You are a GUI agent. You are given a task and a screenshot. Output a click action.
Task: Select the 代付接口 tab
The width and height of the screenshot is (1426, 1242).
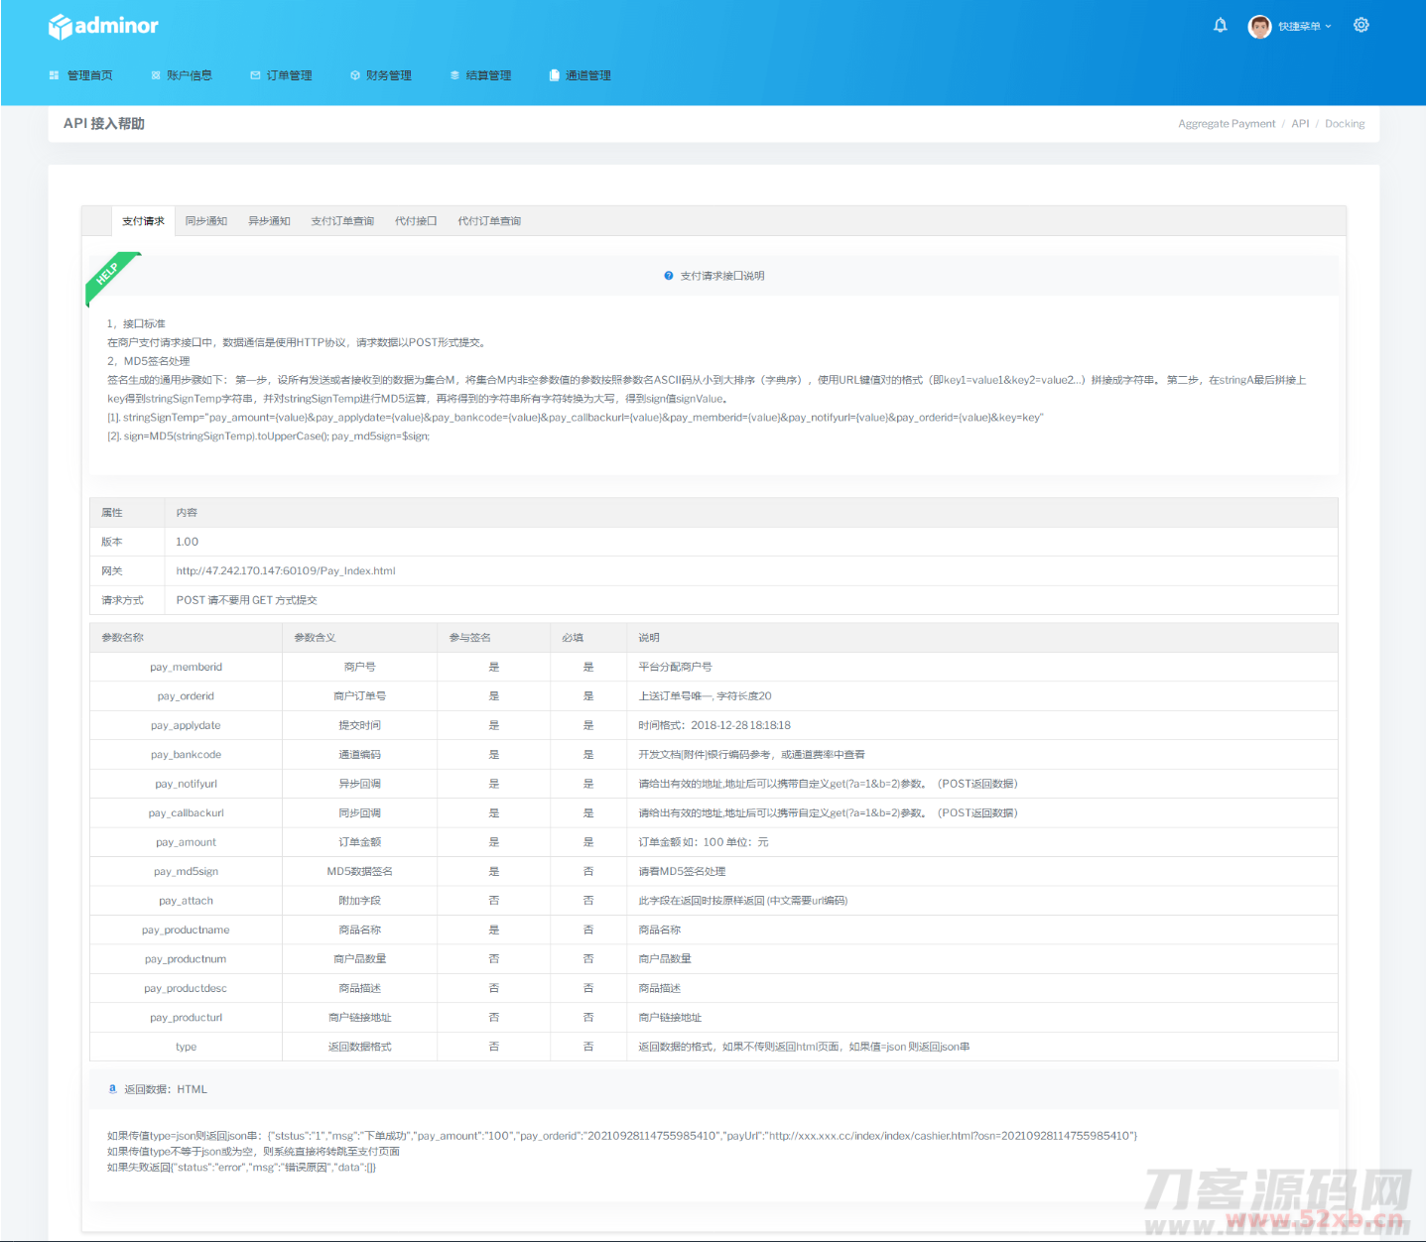click(x=416, y=221)
